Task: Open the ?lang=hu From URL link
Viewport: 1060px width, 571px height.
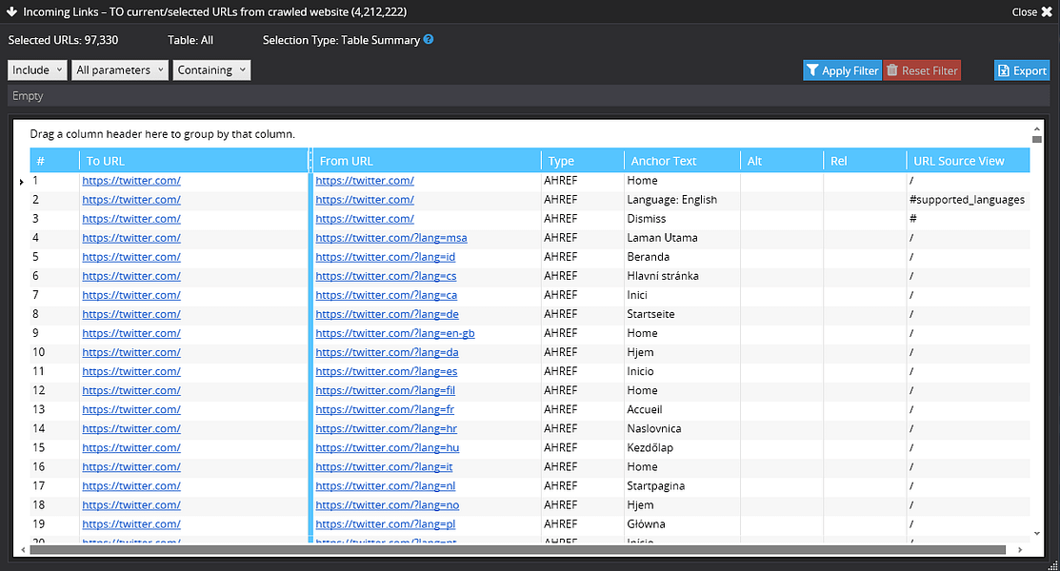Action: click(388, 447)
